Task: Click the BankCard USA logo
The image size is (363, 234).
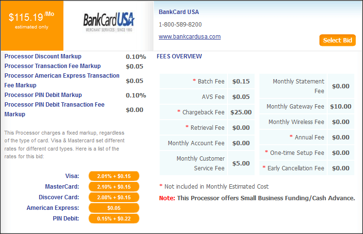Action: [x=108, y=22]
